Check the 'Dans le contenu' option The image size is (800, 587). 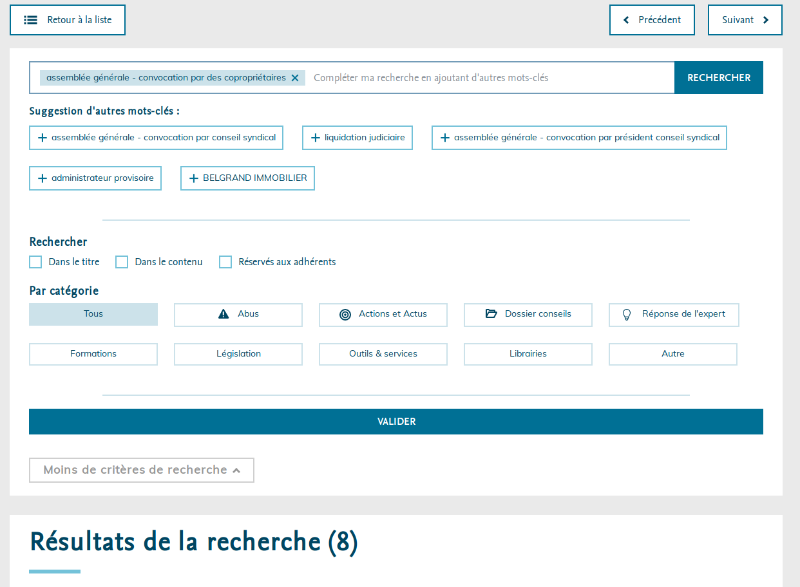[122, 262]
